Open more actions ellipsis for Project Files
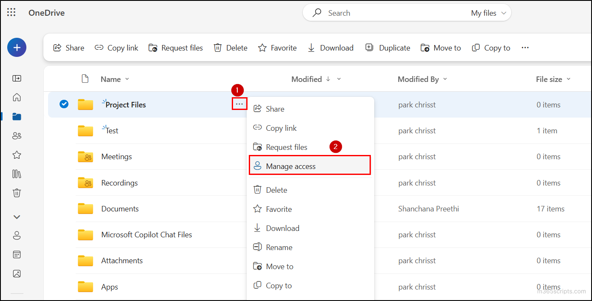The width and height of the screenshot is (592, 301). [239, 104]
